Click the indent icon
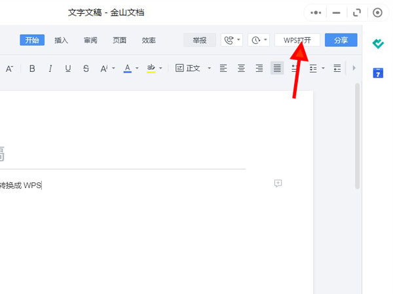 click(x=337, y=68)
